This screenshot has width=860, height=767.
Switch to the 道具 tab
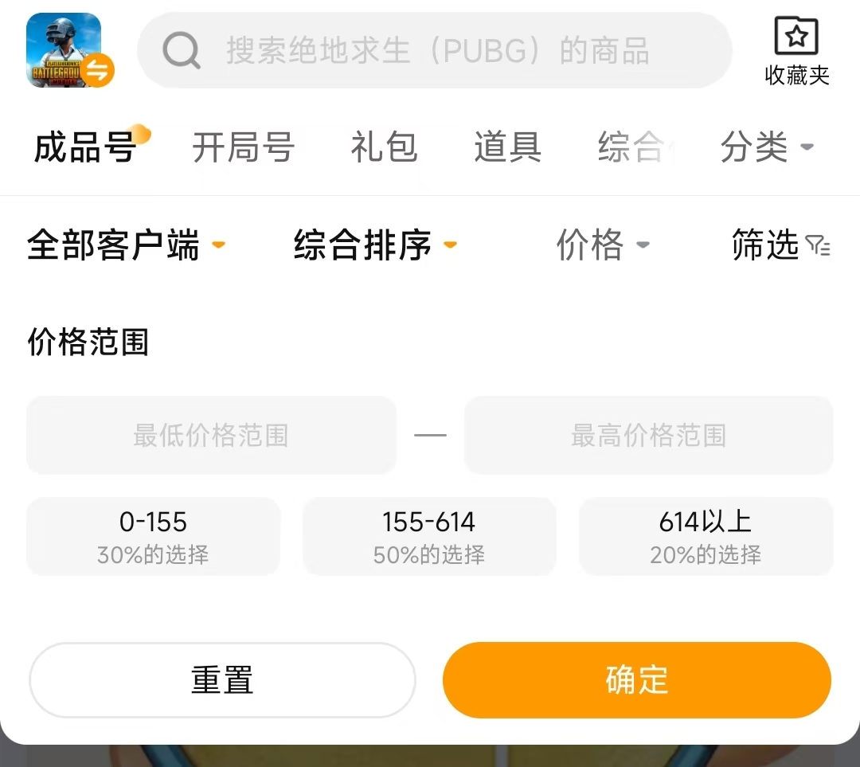[508, 147]
